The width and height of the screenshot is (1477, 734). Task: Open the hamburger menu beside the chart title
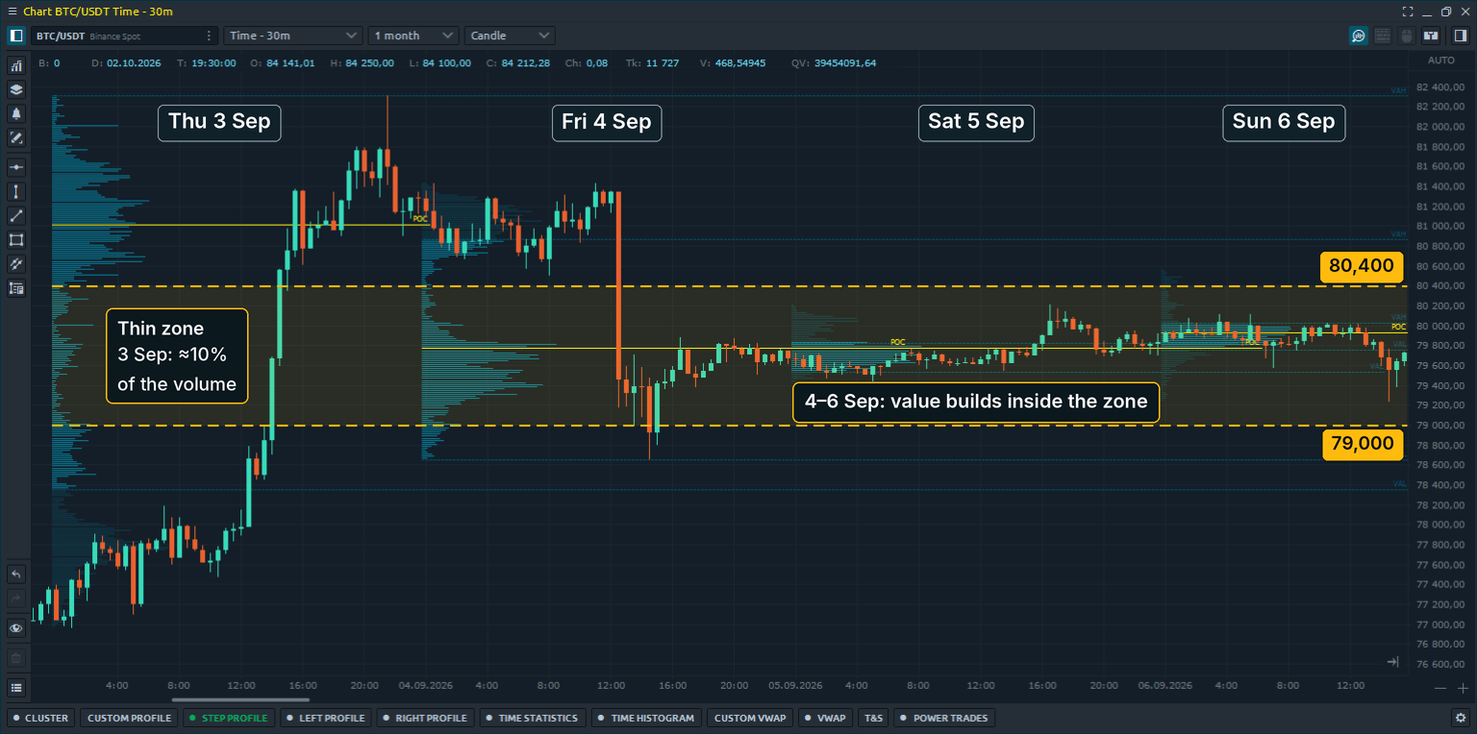(12, 12)
